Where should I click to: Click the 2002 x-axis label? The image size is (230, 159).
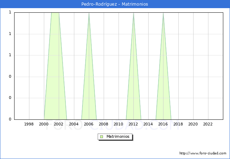(x=59, y=124)
